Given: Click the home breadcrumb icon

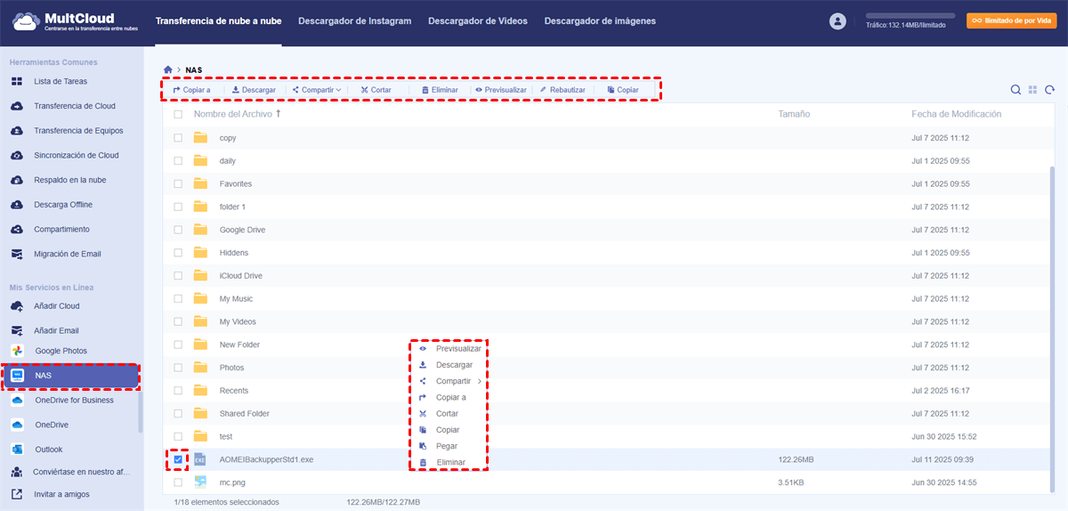Looking at the screenshot, I should (168, 69).
